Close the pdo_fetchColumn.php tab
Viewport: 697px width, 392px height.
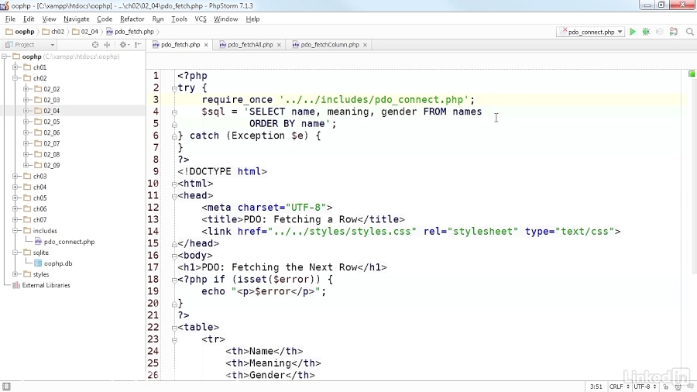[365, 45]
